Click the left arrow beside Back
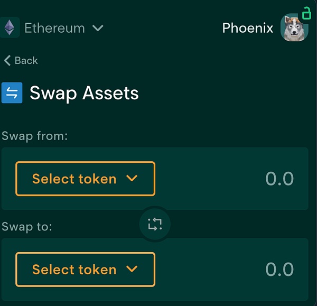The image size is (317, 306). [x=7, y=60]
